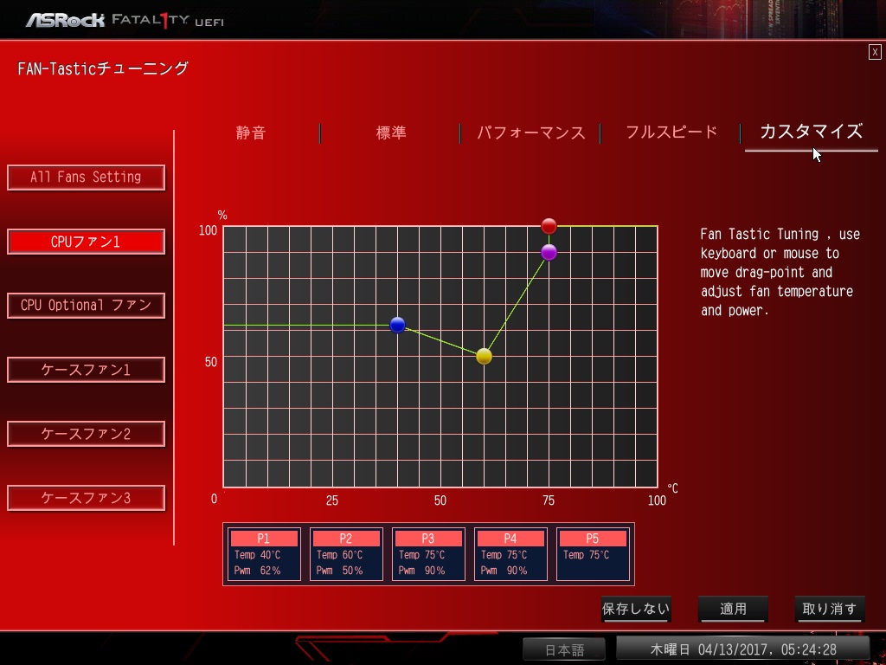Click the 保存しない (Don't save) button
Image resolution: width=886 pixels, height=665 pixels.
[x=636, y=609]
